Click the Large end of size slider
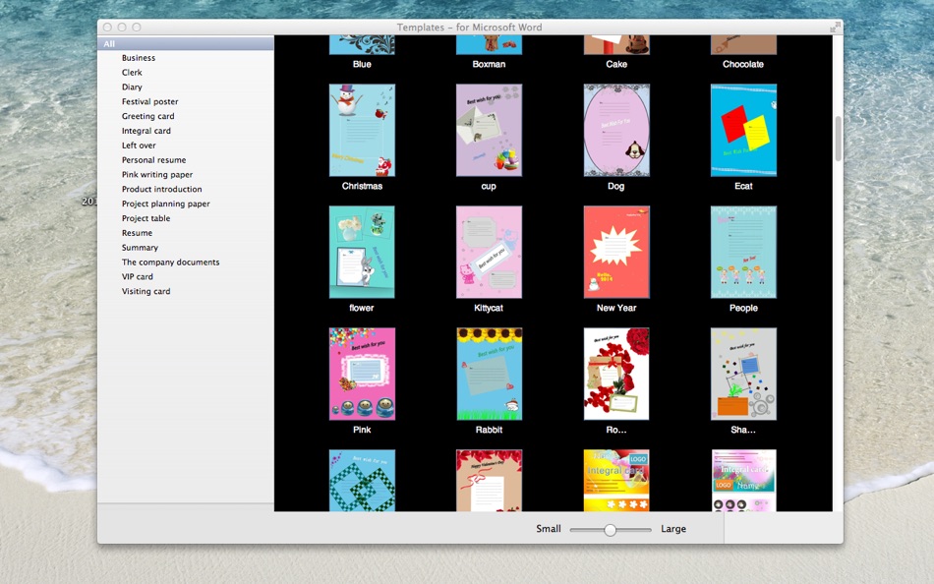 (x=673, y=529)
